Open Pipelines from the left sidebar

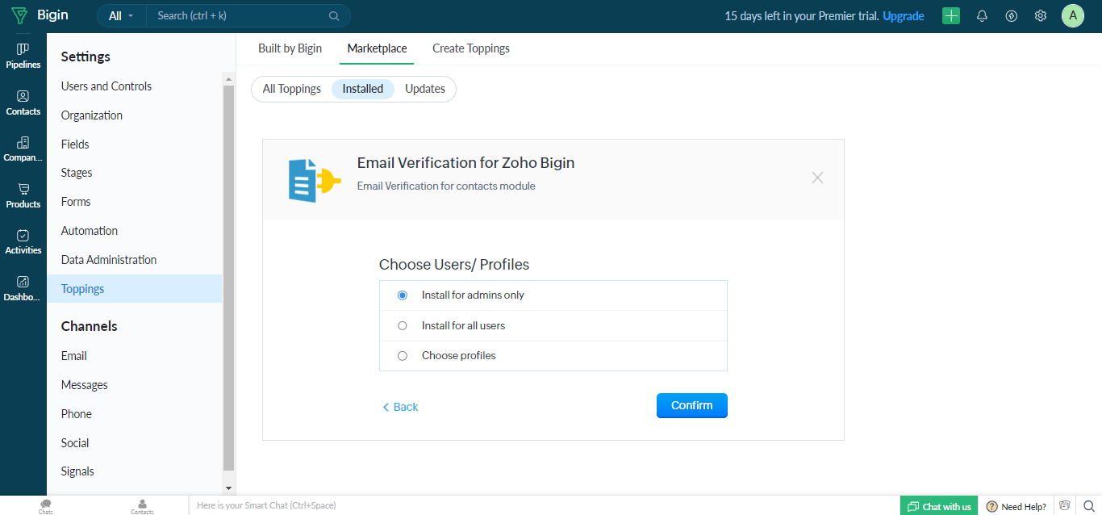pyautogui.click(x=23, y=55)
